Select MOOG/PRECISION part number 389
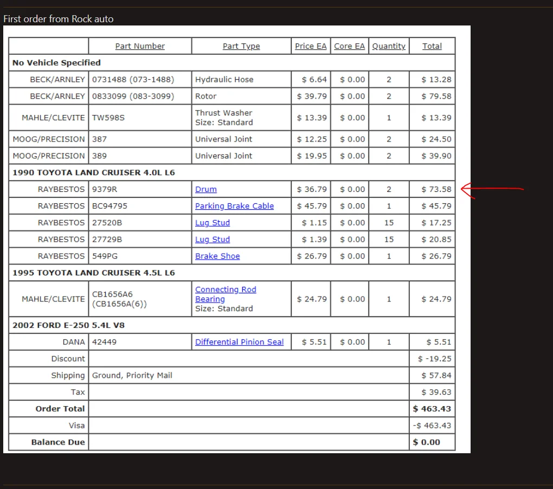This screenshot has height=489, width=553. coord(99,156)
